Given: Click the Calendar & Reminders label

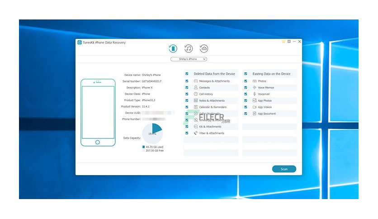Looking at the screenshot, I should pos(213,107).
